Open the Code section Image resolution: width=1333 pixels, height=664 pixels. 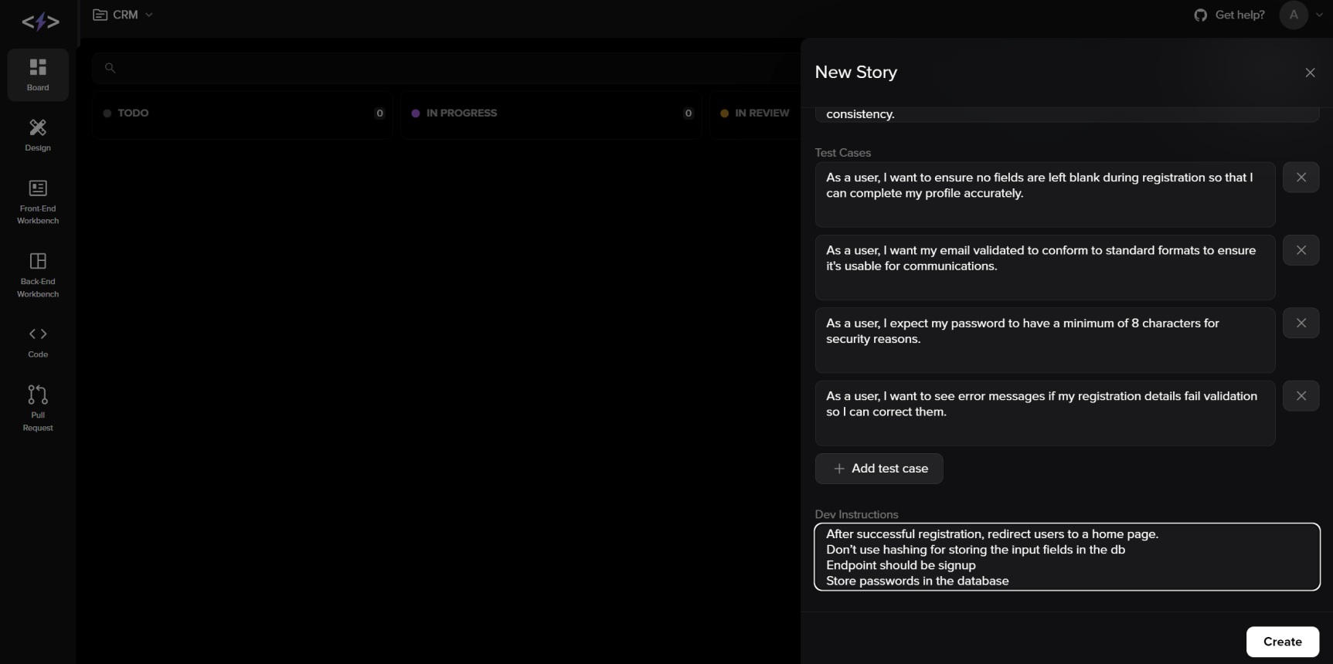click(38, 342)
